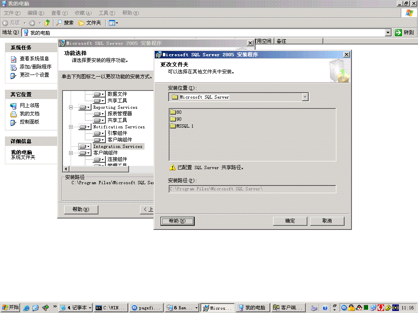Open 网上邻居 from other places
The image size is (418, 313).
point(29,106)
